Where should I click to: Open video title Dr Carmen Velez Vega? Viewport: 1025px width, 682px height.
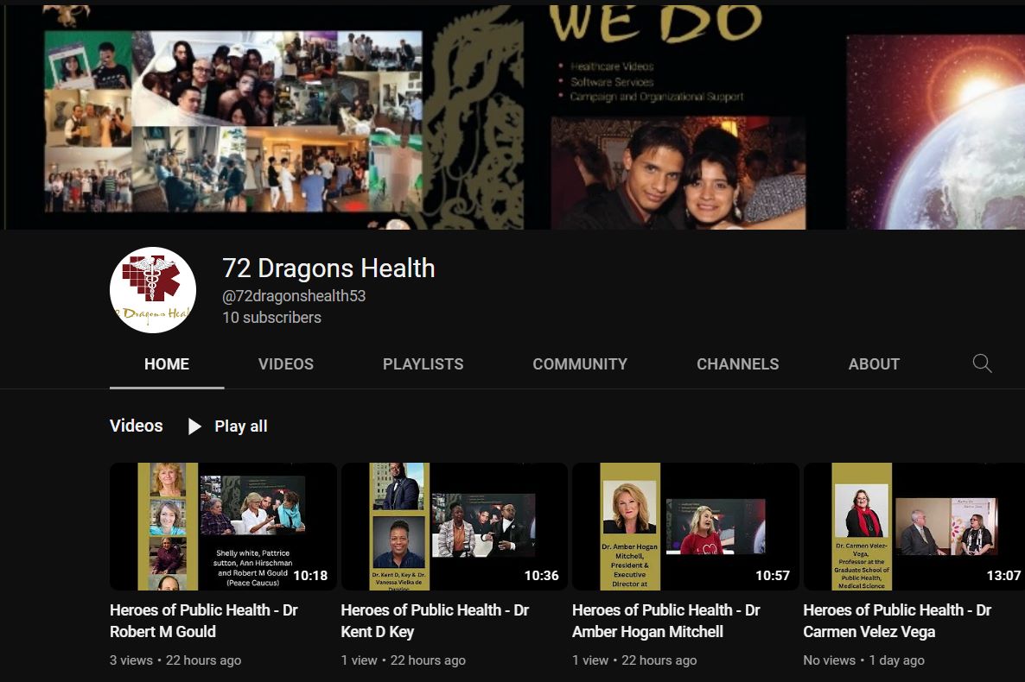pos(897,621)
